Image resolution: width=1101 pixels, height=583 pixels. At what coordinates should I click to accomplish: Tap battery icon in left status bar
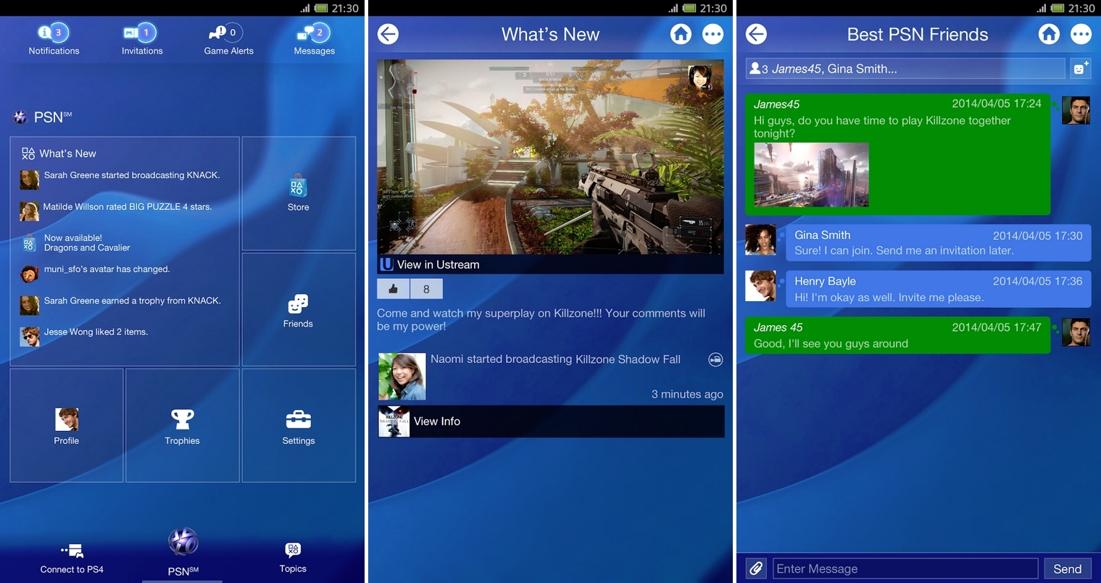click(321, 8)
